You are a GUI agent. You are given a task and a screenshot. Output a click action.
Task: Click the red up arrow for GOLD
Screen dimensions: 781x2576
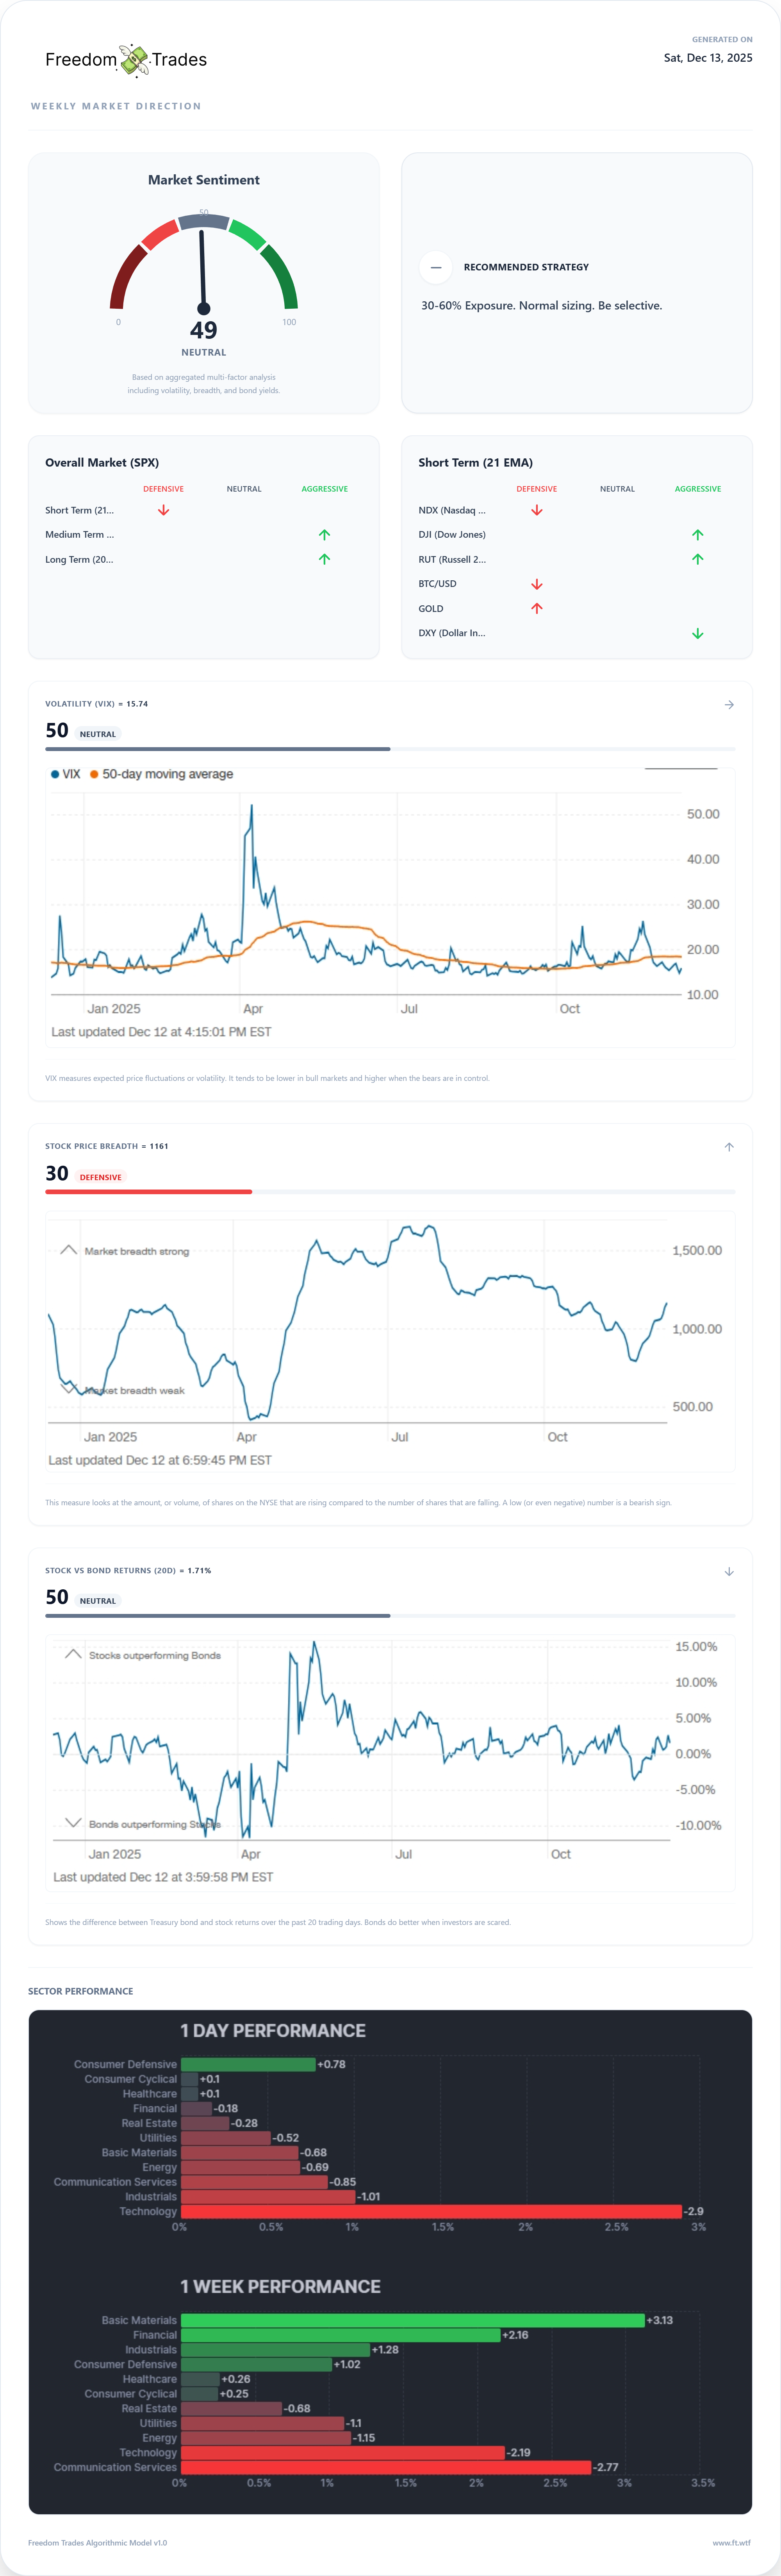point(536,608)
